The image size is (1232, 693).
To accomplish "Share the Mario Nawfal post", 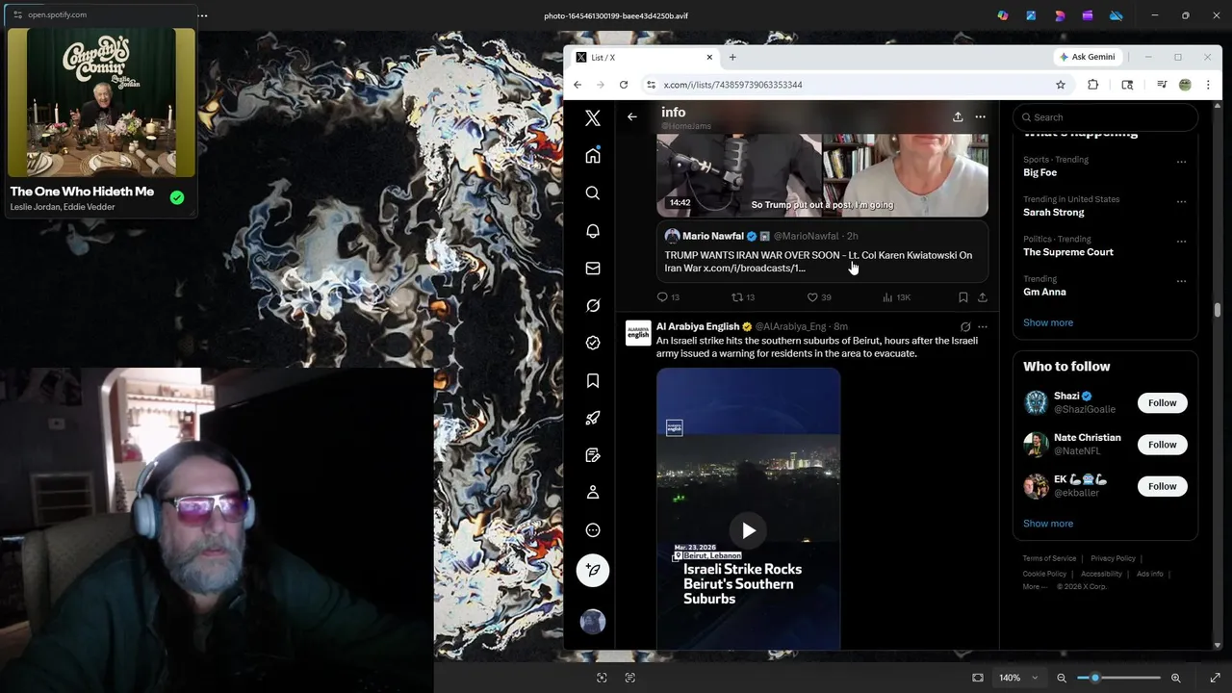I will (x=983, y=297).
